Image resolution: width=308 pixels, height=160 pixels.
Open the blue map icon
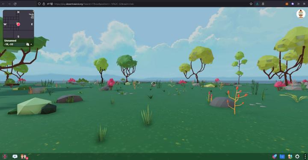click(282, 156)
